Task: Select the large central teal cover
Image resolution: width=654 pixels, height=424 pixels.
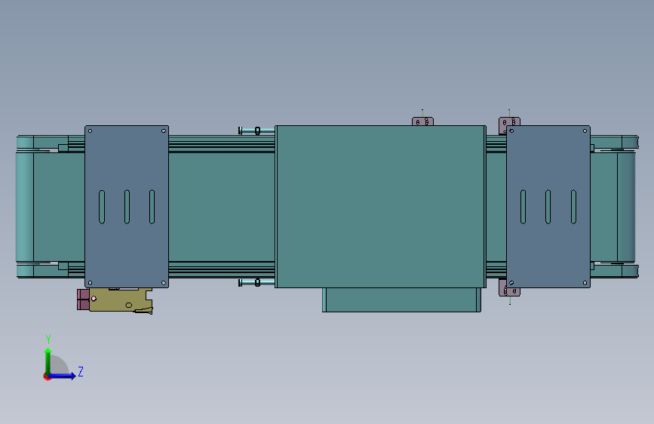Action: tap(380, 207)
